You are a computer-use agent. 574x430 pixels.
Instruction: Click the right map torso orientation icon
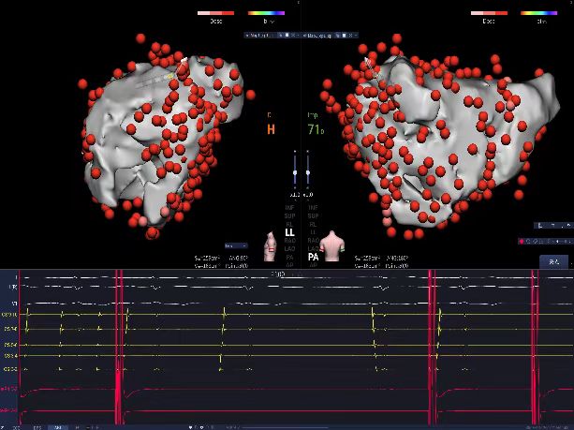(332, 243)
